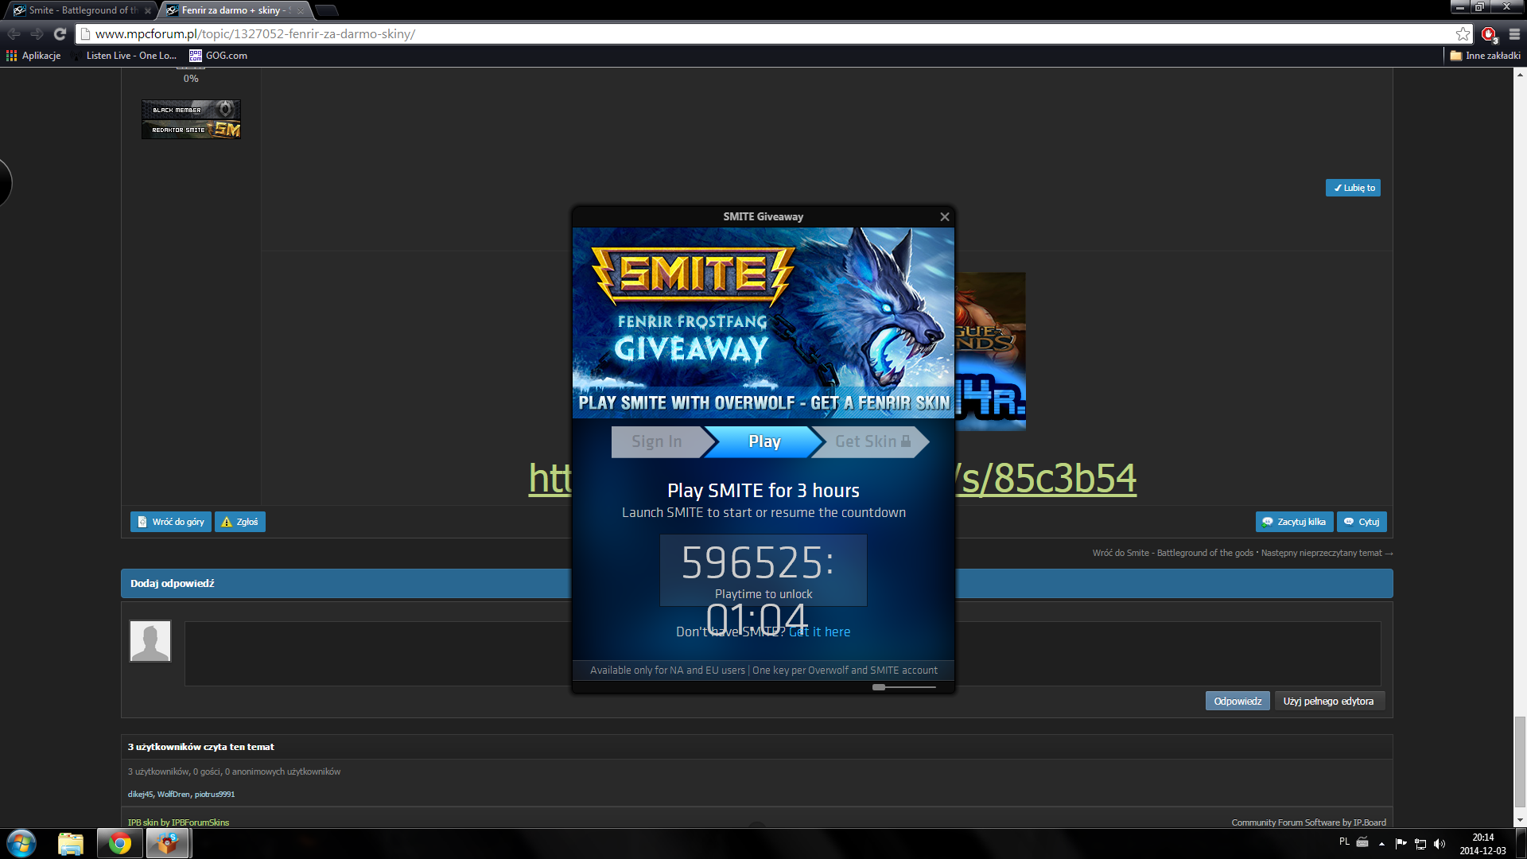Click Użyj pełnego edytora button
The image size is (1527, 859).
point(1329,702)
